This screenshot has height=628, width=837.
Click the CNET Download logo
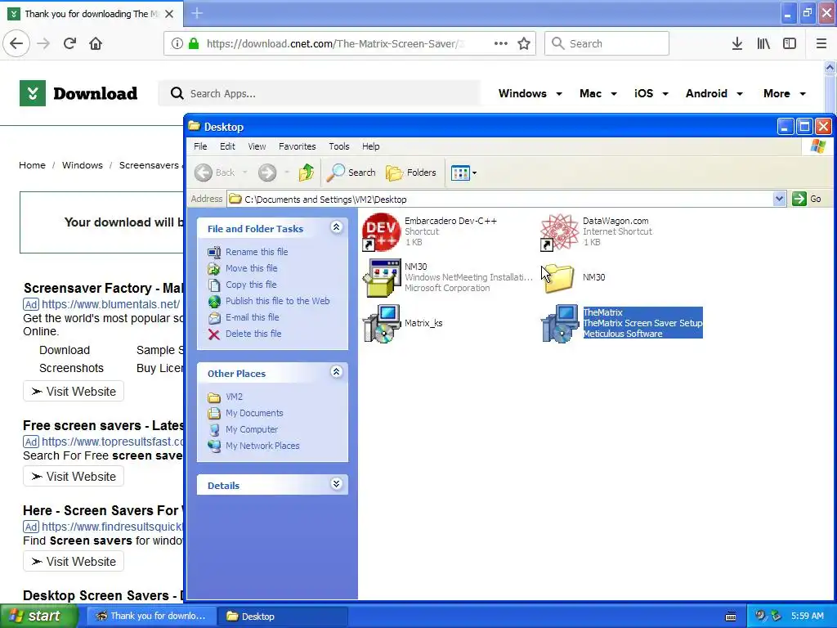[78, 93]
